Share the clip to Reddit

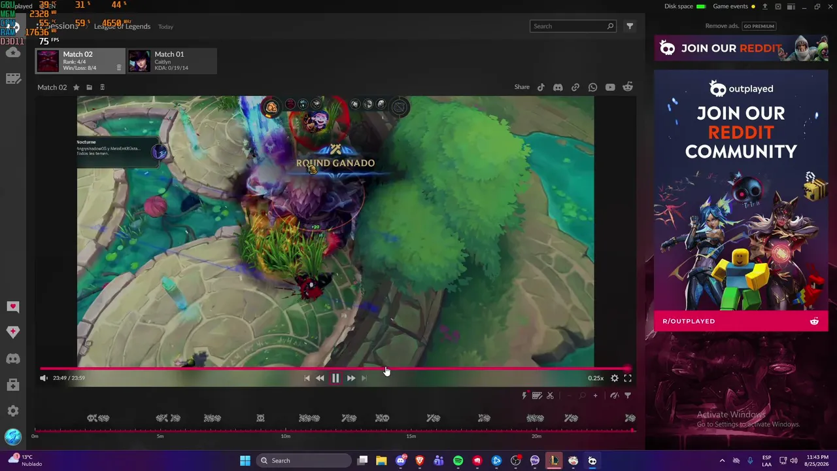[x=628, y=87]
